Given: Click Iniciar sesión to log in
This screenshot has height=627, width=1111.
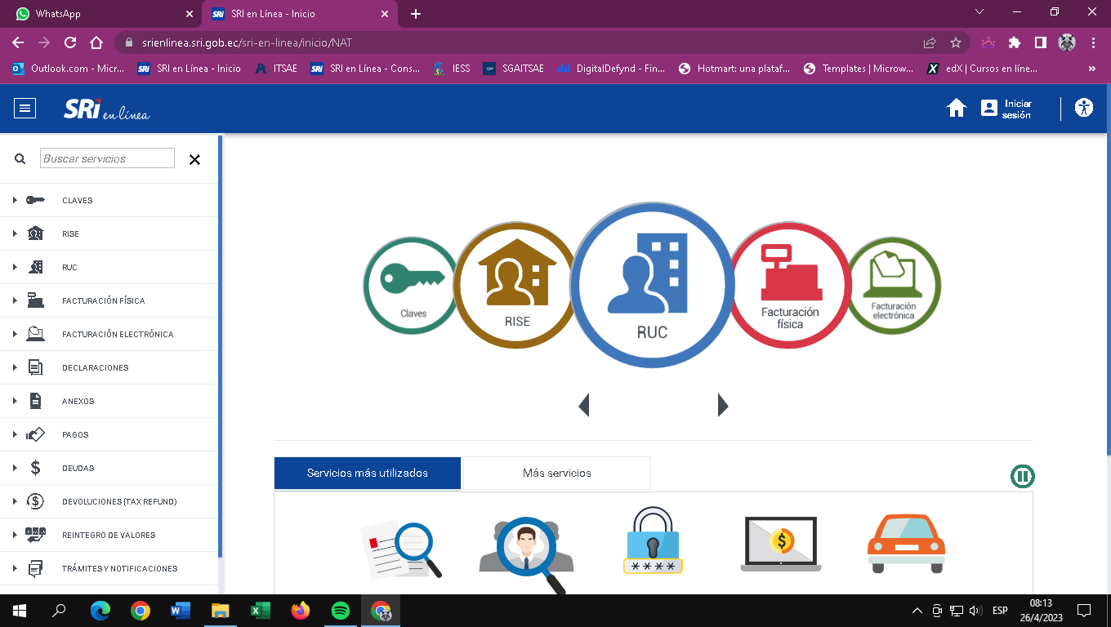Looking at the screenshot, I should click(1007, 109).
